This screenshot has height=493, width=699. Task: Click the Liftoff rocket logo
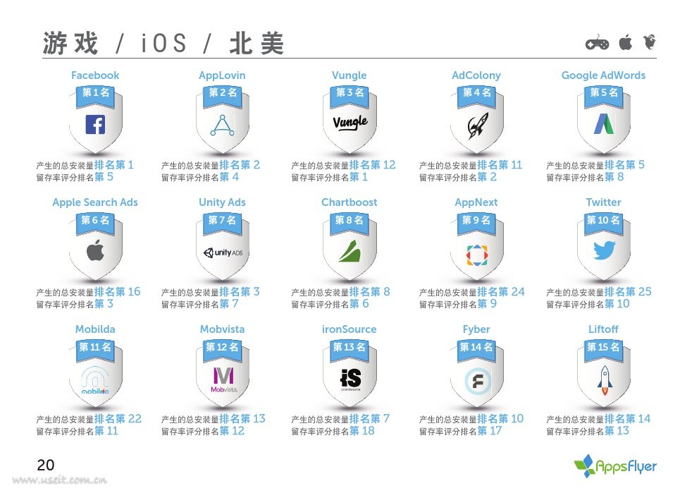(x=605, y=381)
